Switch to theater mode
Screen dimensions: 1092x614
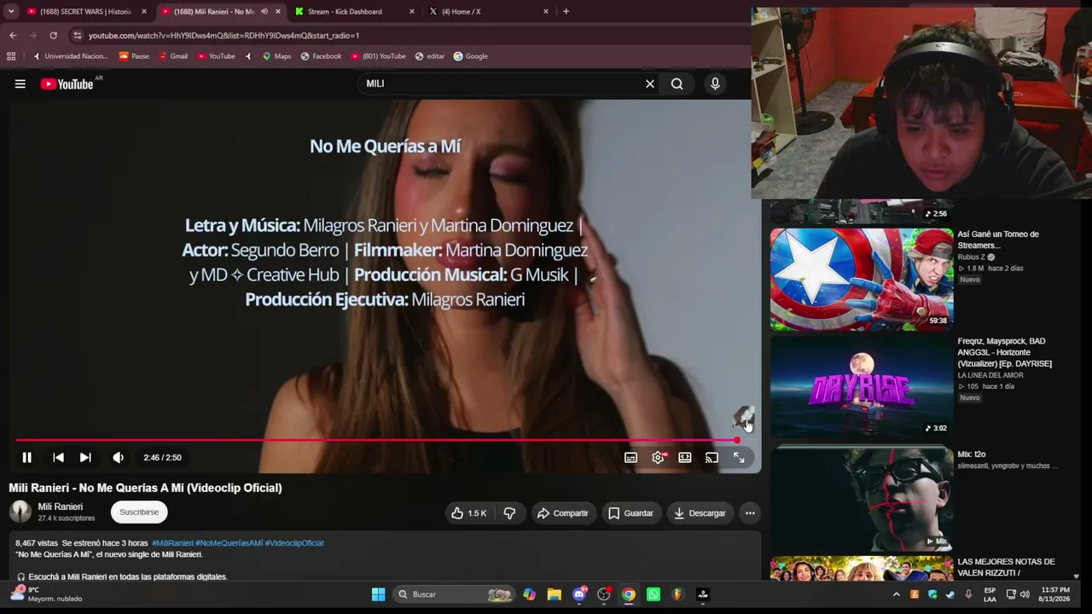(685, 458)
